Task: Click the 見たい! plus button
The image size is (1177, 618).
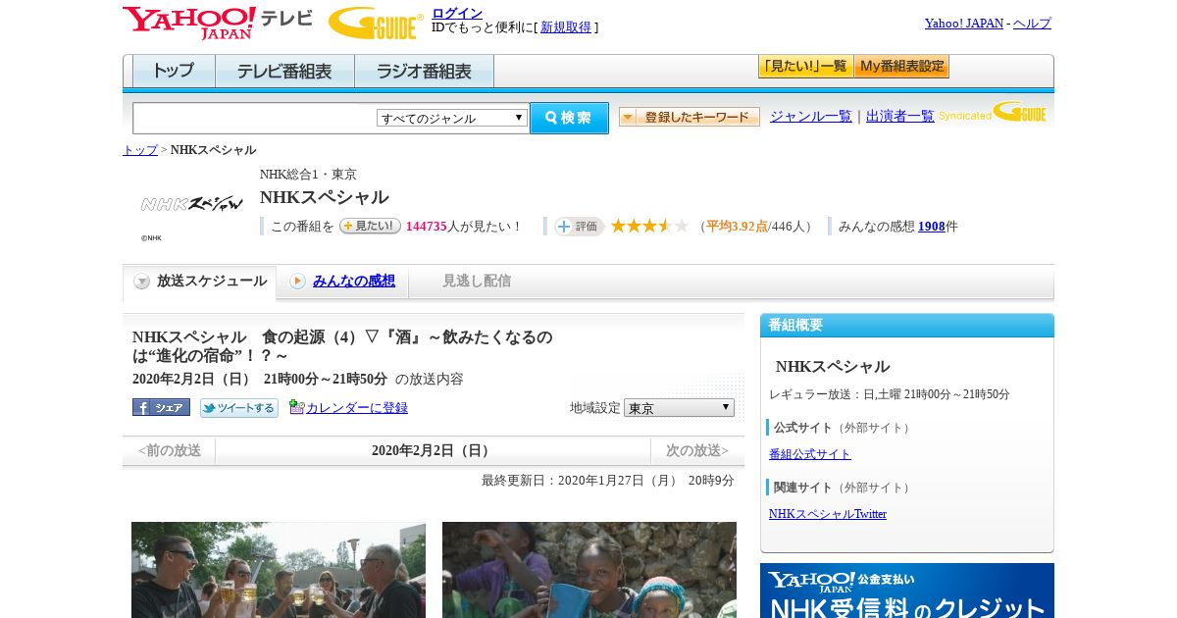Action: click(x=370, y=226)
